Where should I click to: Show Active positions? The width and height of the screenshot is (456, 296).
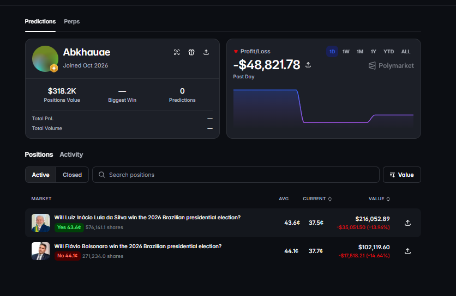click(41, 175)
